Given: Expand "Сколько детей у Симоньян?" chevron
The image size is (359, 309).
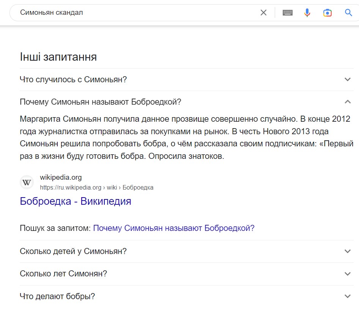Looking at the screenshot, I should 348,251.
